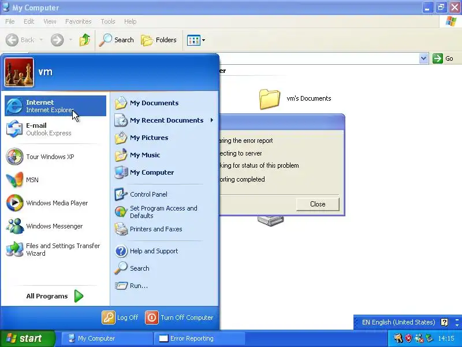Open Search from the Start menu
Image resolution: width=462 pixels, height=347 pixels.
(165, 268)
